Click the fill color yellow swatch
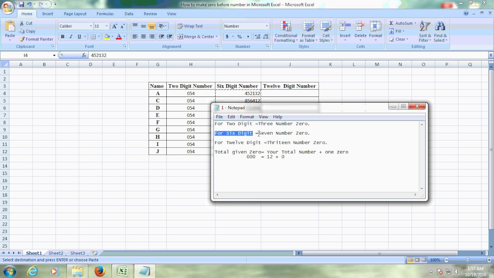The width and height of the screenshot is (494, 278). click(107, 37)
